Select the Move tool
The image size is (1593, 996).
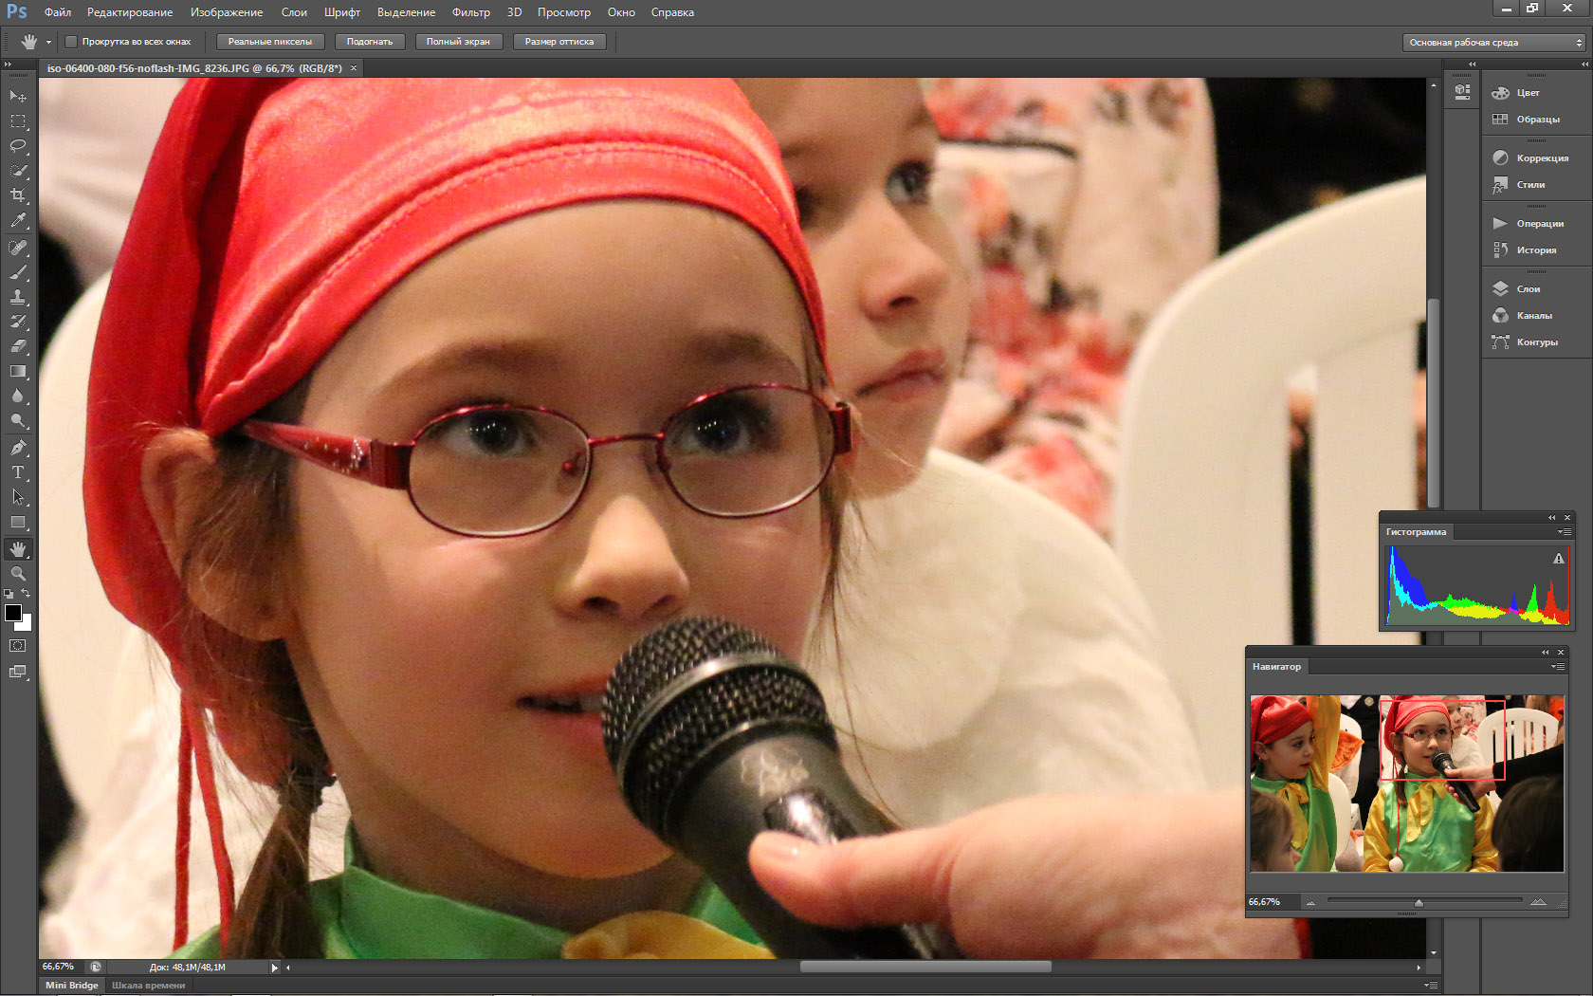[x=18, y=97]
